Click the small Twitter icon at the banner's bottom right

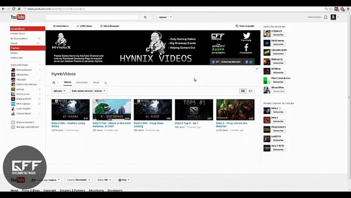click(x=251, y=62)
